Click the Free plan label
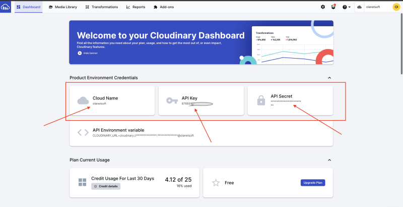 pyautogui.click(x=229, y=183)
